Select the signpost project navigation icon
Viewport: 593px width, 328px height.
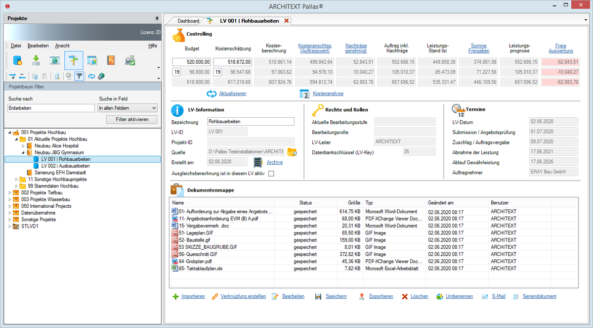pos(74,60)
